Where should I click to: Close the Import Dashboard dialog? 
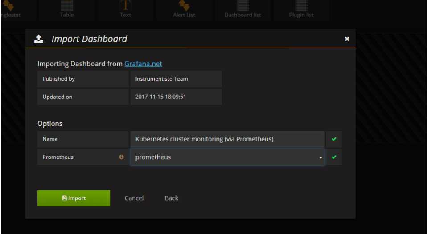click(347, 39)
